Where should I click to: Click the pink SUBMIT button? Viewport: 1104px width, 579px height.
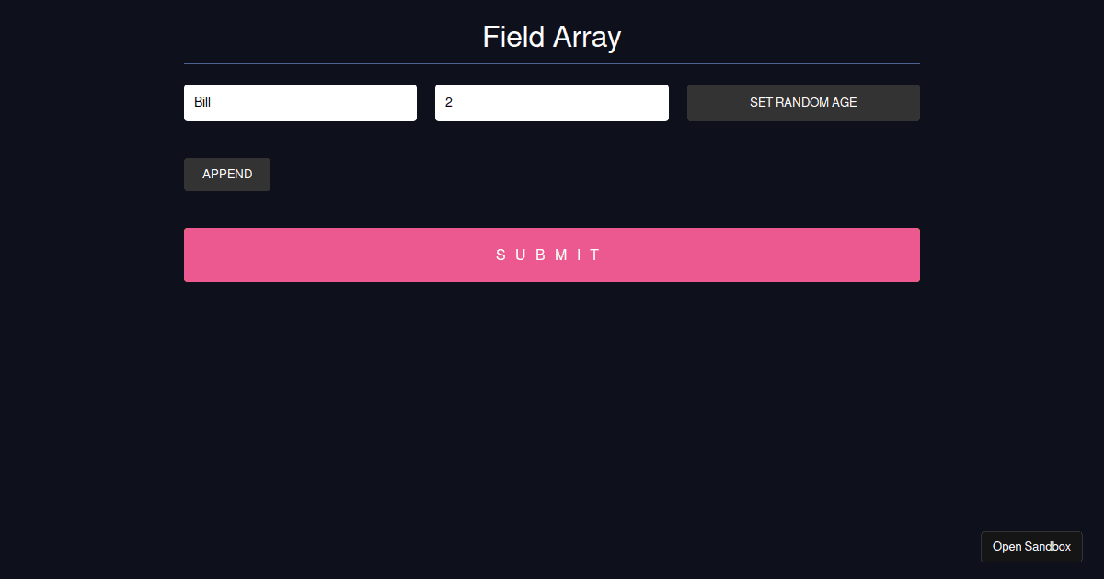click(551, 255)
